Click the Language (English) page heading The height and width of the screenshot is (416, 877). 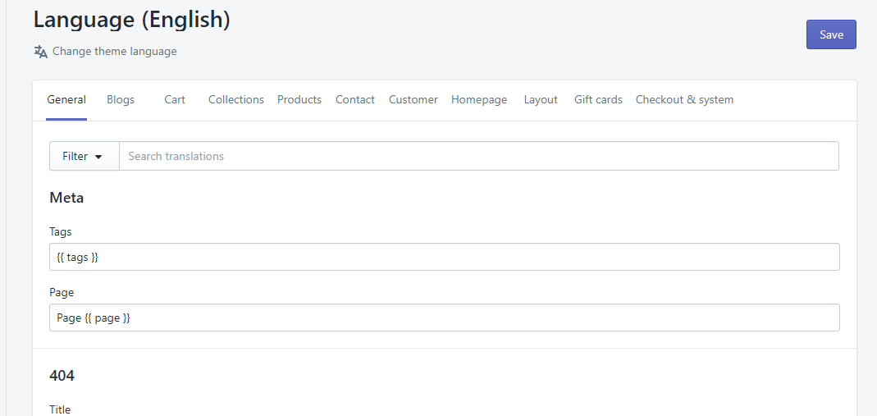pos(132,21)
